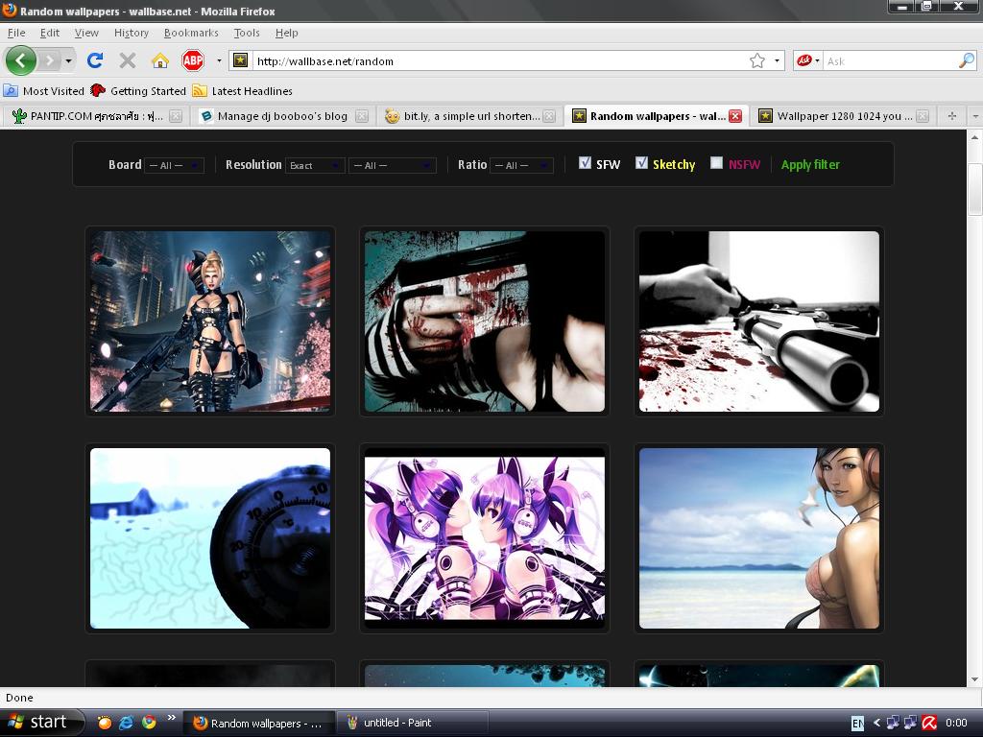Close the Random wallpapers tab

pyautogui.click(x=735, y=116)
